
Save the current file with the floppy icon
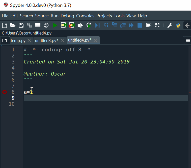pos(21,25)
